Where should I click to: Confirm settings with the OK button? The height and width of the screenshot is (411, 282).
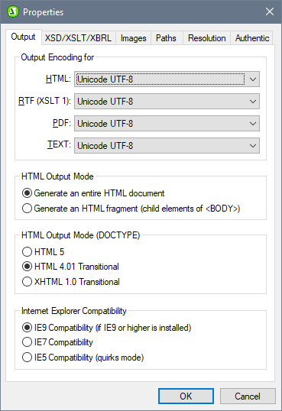[186, 396]
